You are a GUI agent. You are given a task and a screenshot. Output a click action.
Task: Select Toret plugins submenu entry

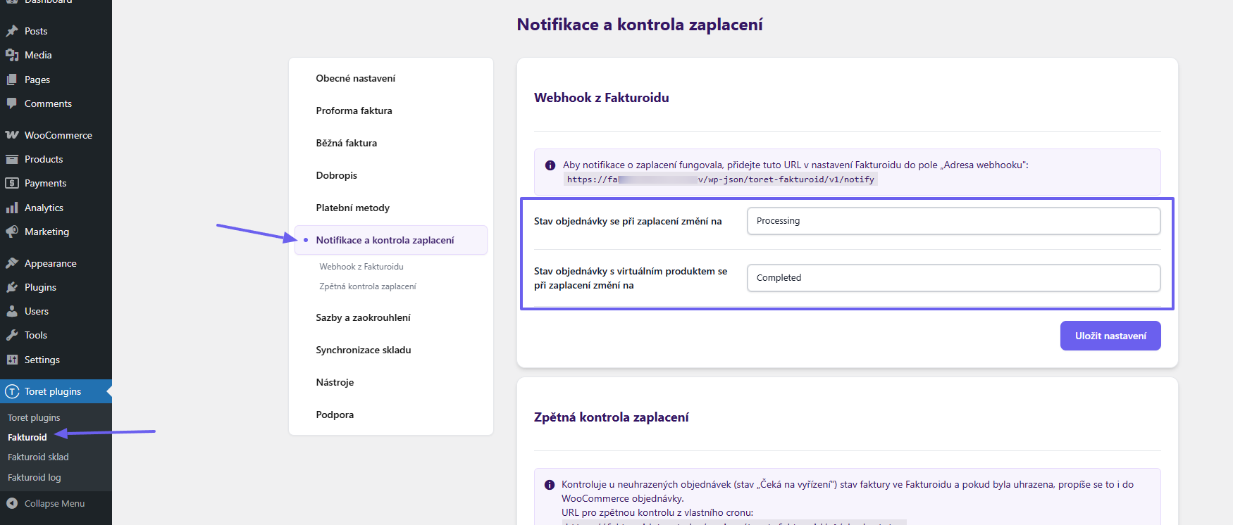tap(34, 417)
